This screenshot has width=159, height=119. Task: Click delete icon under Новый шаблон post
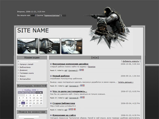tap(84, 85)
